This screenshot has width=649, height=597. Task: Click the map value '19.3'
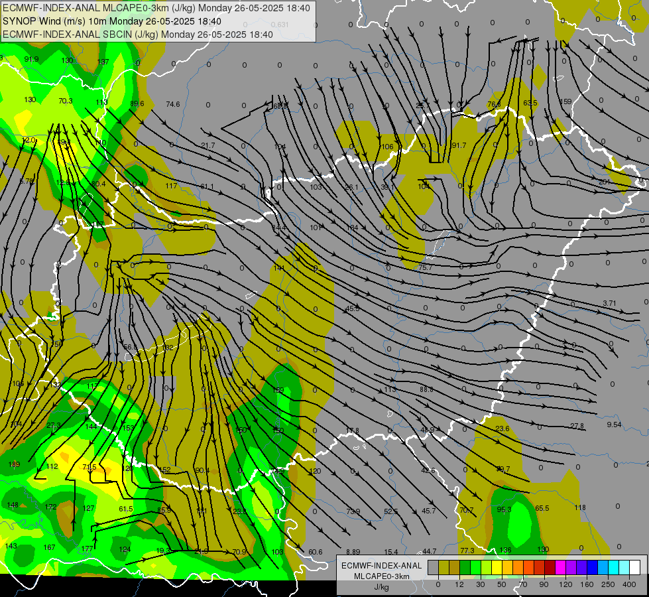(163, 551)
